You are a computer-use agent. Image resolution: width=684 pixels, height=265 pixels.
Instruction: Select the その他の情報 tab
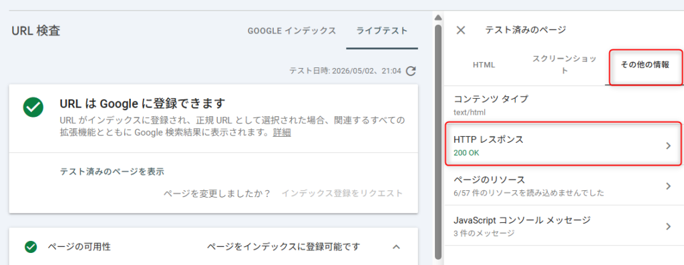(645, 65)
